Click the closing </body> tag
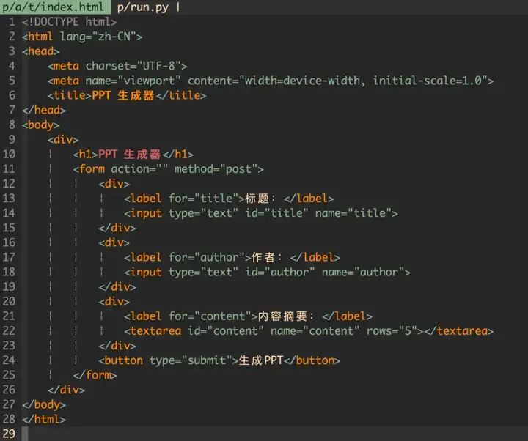Image resolution: width=528 pixels, height=441 pixels. 44,404
